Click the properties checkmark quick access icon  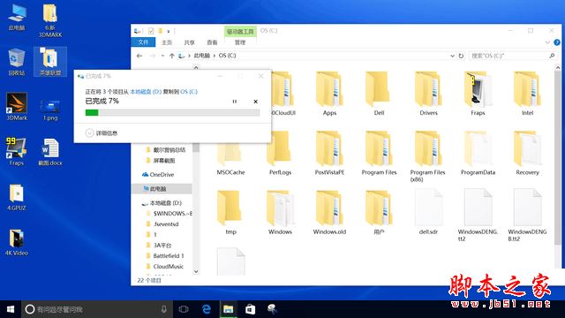[x=151, y=31]
